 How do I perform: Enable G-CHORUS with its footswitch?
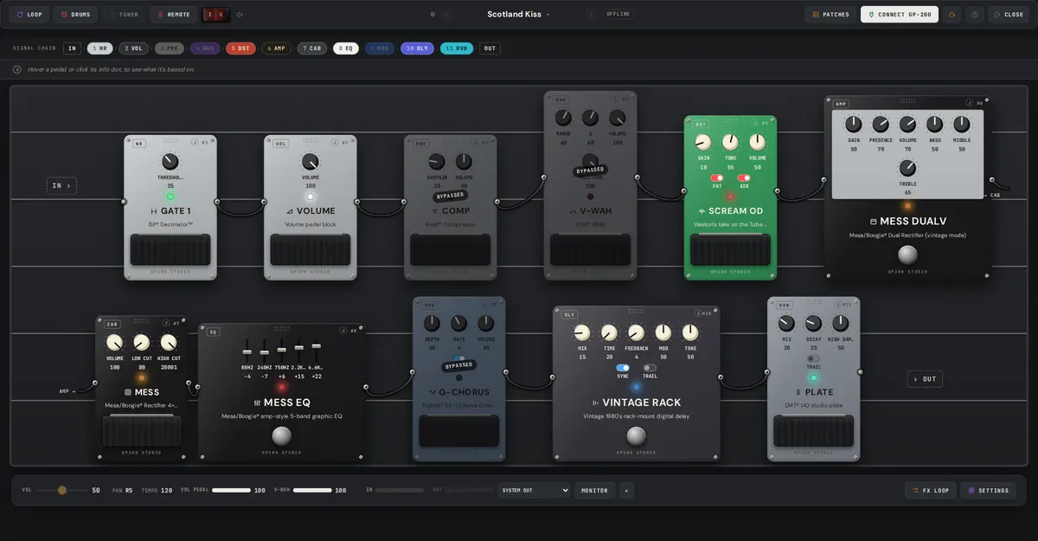(x=459, y=431)
